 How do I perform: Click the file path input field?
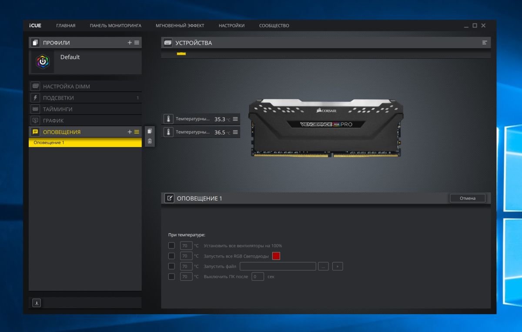pos(278,266)
